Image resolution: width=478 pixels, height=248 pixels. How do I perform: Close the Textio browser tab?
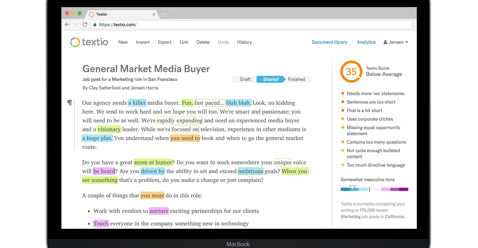pos(154,14)
